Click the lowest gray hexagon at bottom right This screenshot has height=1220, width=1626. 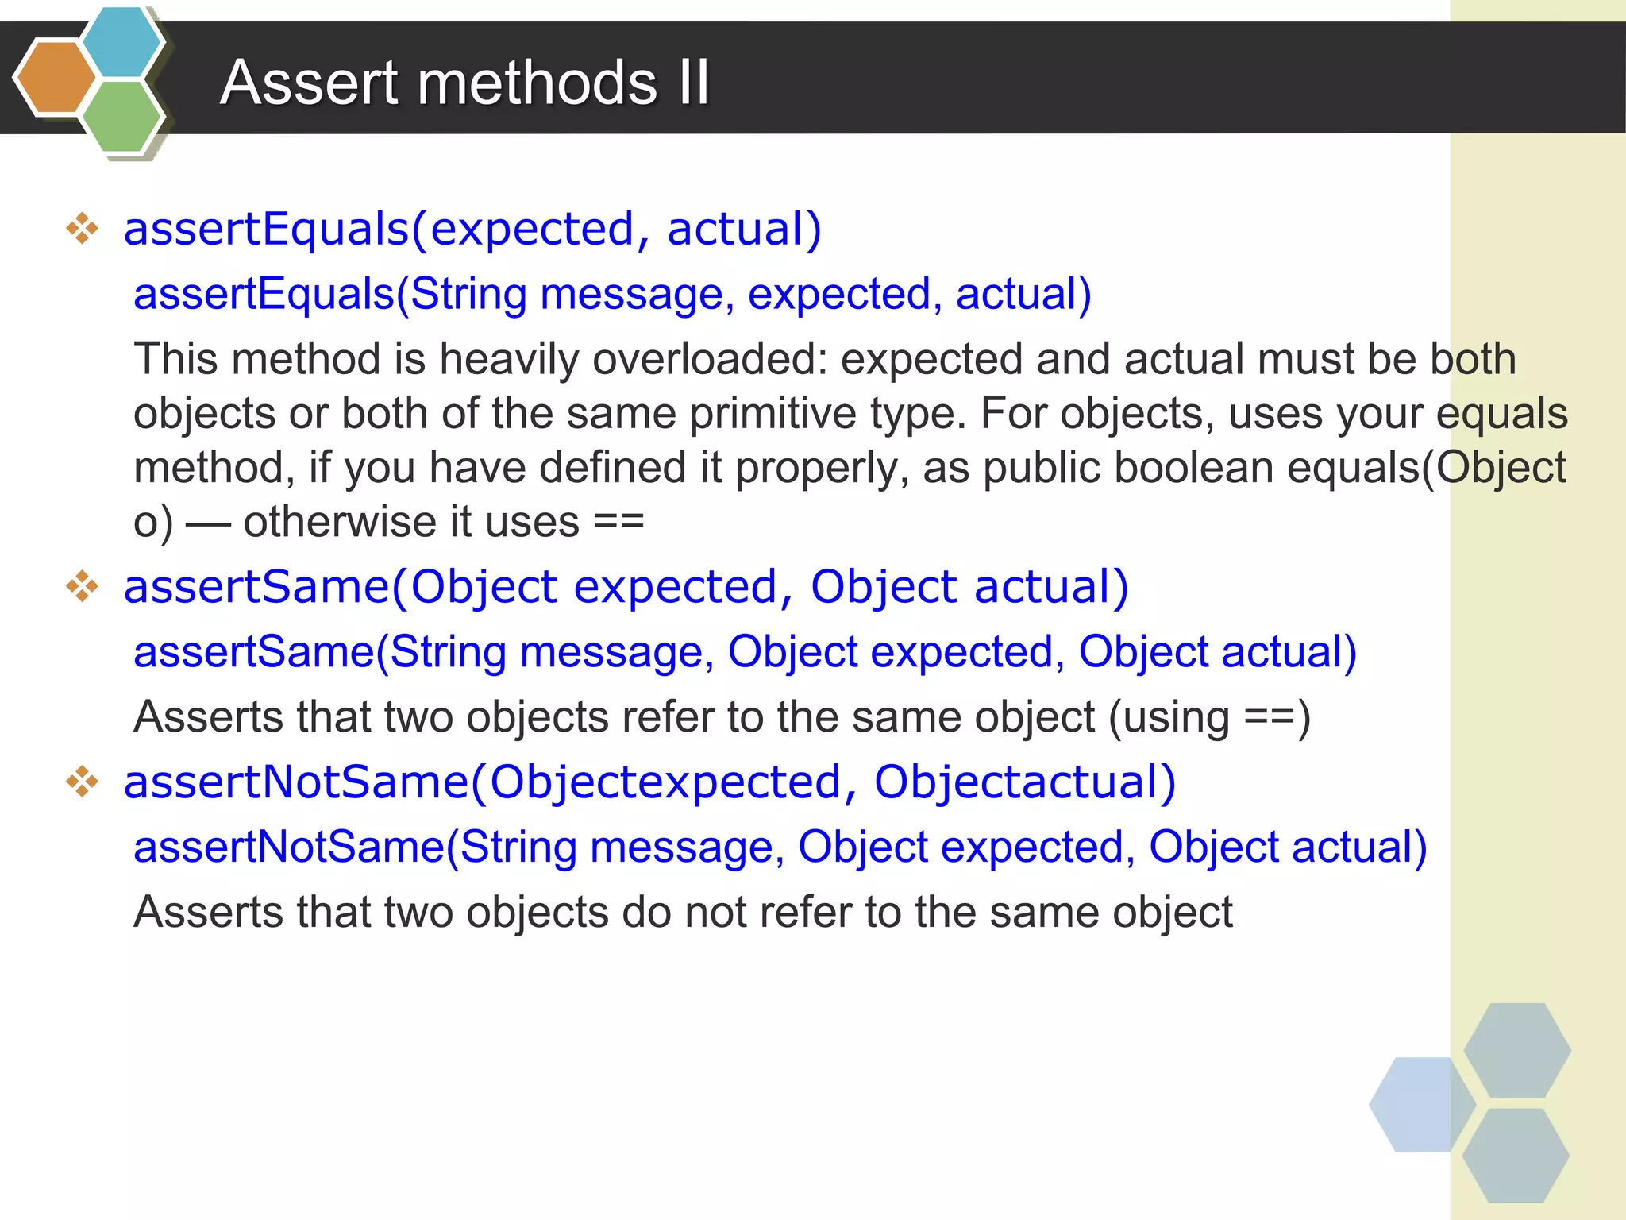click(1516, 1156)
